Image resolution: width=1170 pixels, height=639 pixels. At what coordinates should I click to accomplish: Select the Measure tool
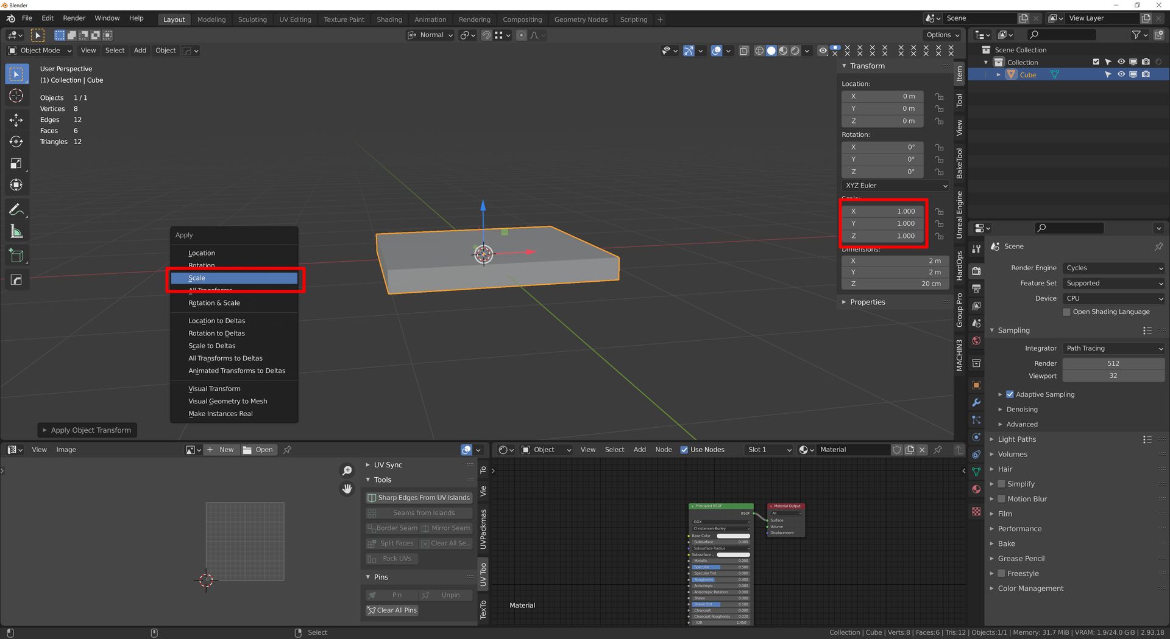[x=16, y=232]
